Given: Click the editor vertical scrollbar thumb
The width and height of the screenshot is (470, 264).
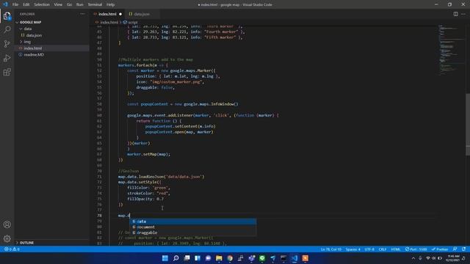Looking at the screenshot, I should [x=468, y=124].
